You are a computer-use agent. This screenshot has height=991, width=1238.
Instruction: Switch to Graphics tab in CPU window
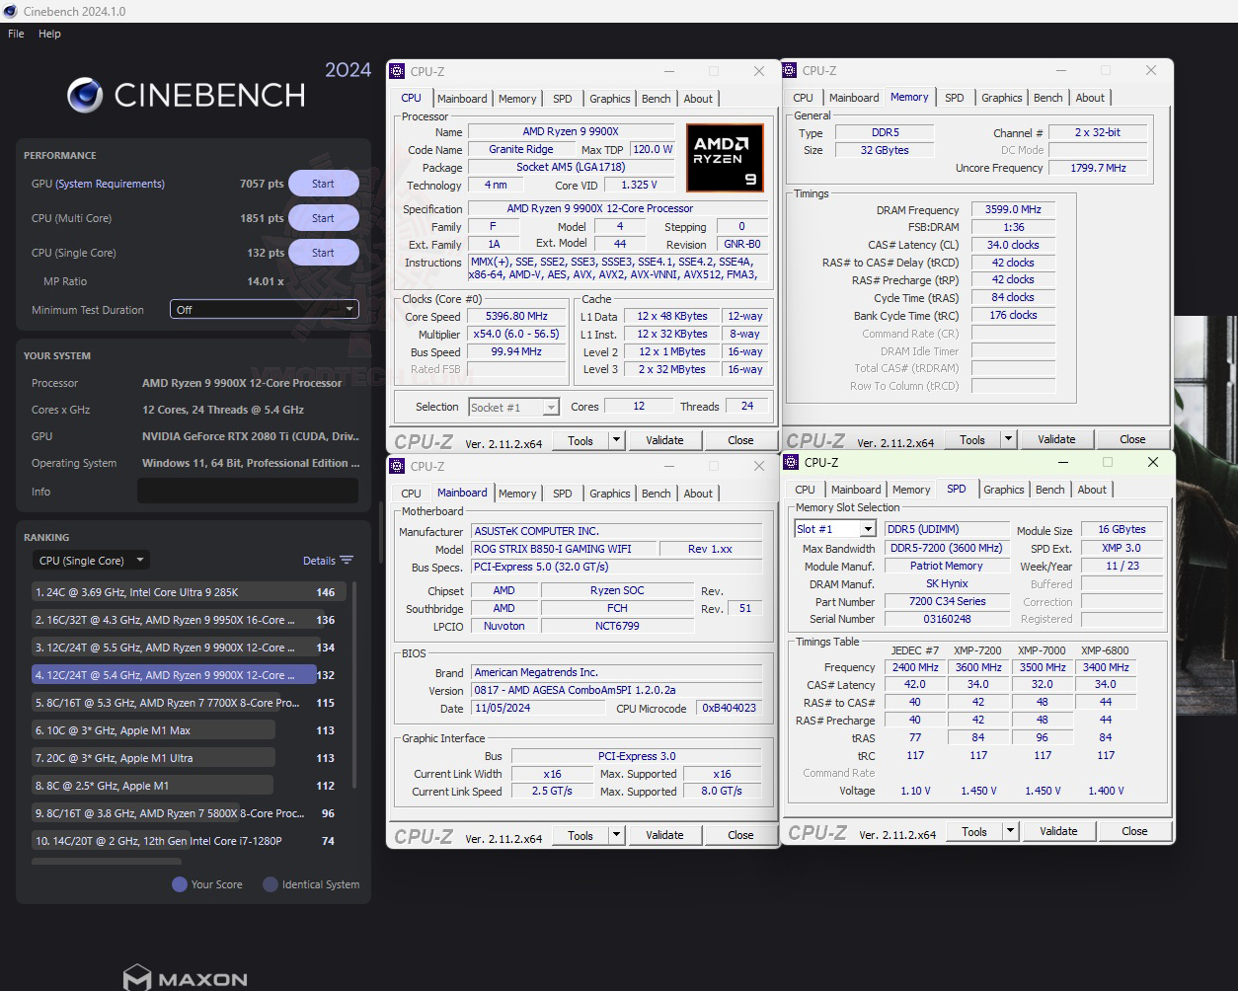click(x=609, y=99)
